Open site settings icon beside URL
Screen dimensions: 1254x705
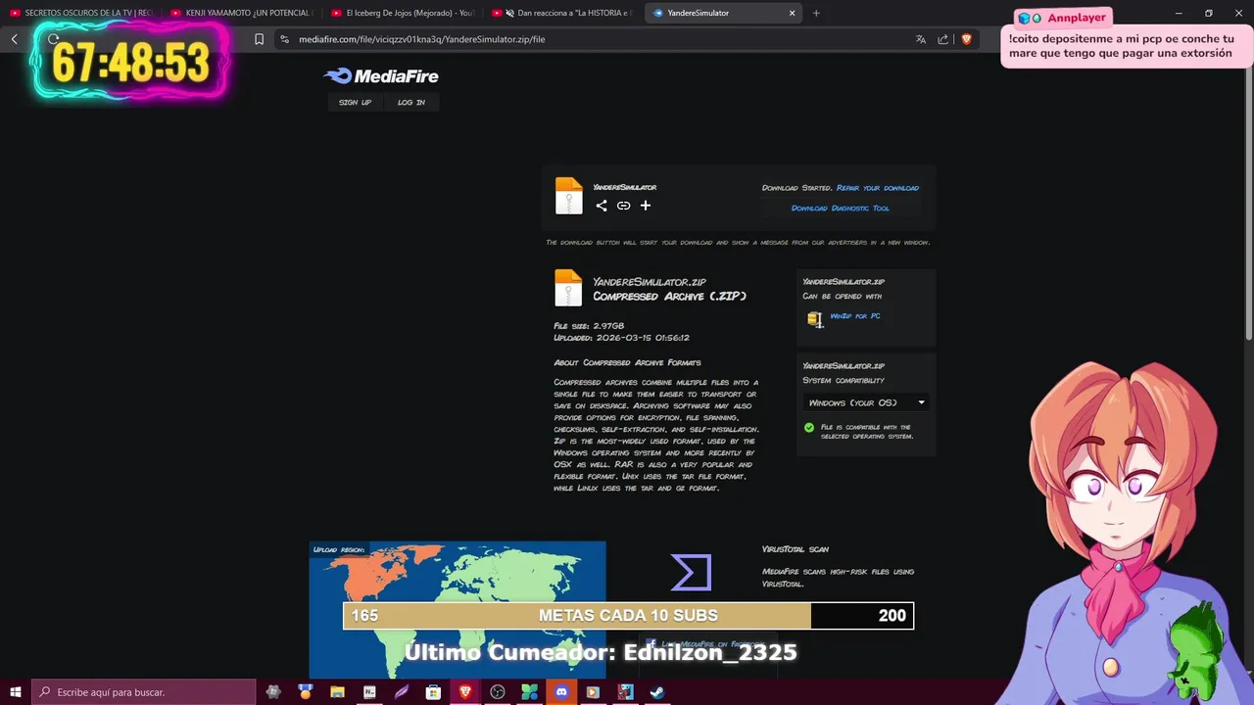[284, 39]
